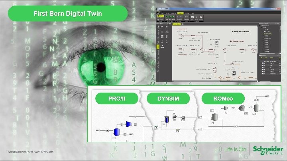
Task: Click the DYNSIM green label
Action: point(168,99)
